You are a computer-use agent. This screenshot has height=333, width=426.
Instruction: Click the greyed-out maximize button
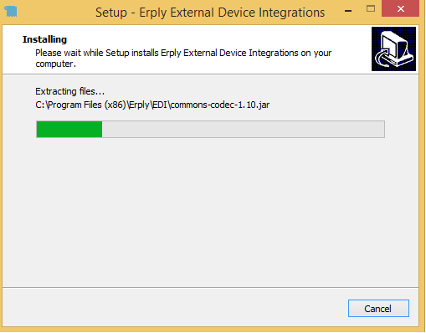pos(371,9)
